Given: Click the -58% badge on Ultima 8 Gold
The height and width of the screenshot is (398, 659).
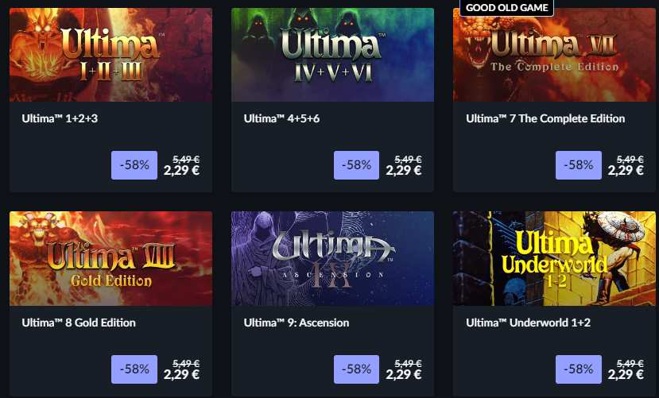Looking at the screenshot, I should pyautogui.click(x=134, y=369).
